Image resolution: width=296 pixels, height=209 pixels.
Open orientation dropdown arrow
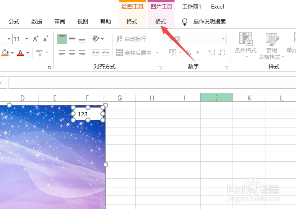[102, 39]
